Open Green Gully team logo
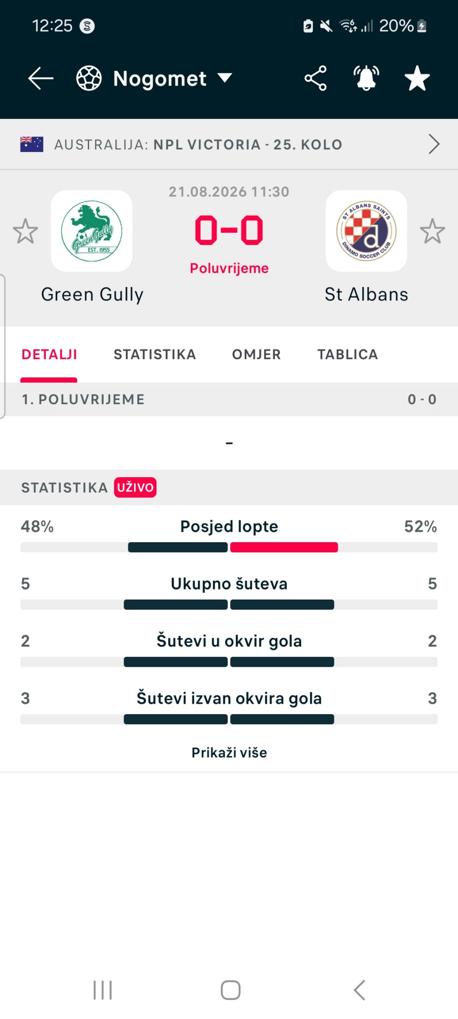The height and width of the screenshot is (1019, 458). (x=92, y=231)
